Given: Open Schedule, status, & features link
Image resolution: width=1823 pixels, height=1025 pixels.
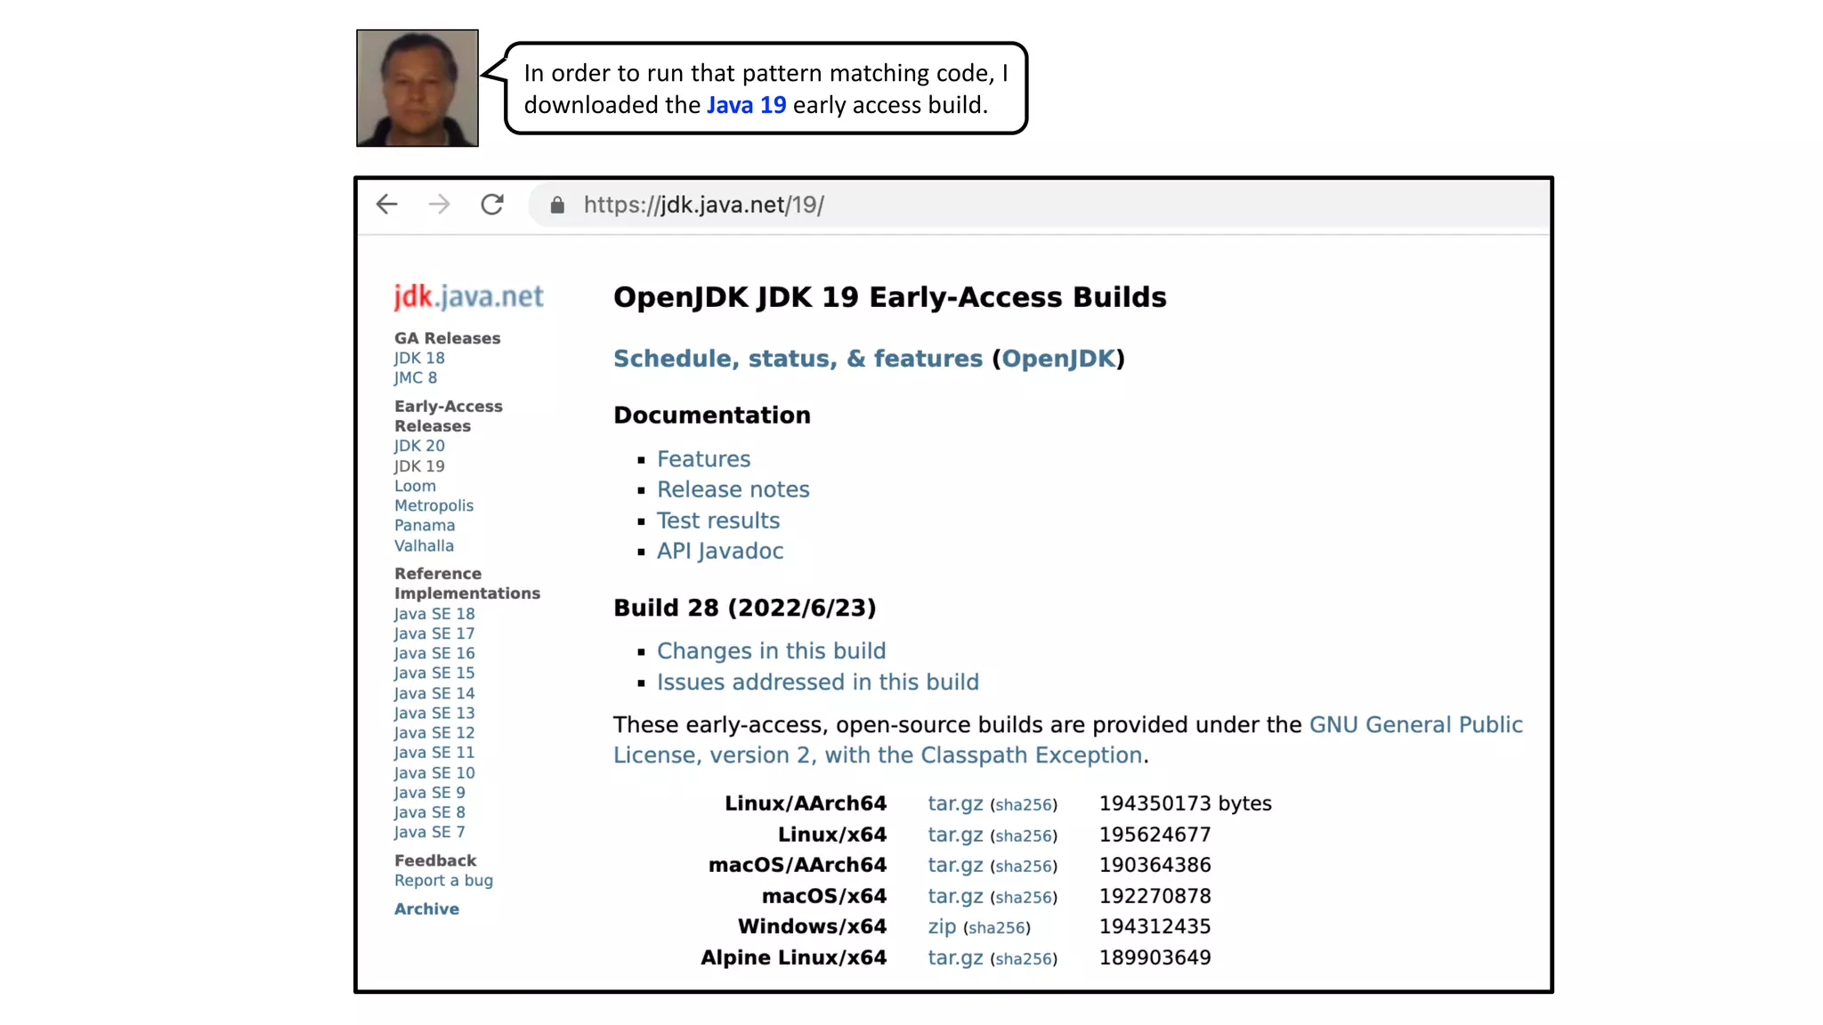Looking at the screenshot, I should pos(798,359).
